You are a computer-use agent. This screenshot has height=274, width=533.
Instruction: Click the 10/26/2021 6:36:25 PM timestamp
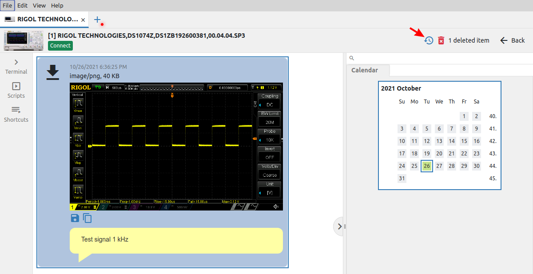(98, 67)
